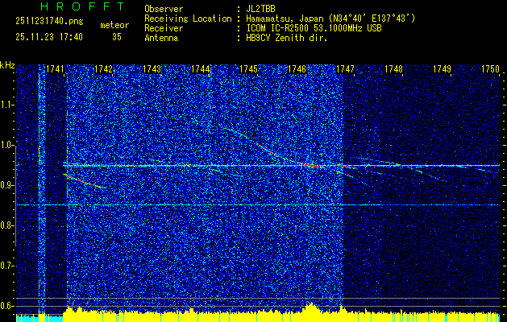Click the kHz axis unit label

pos(7,65)
